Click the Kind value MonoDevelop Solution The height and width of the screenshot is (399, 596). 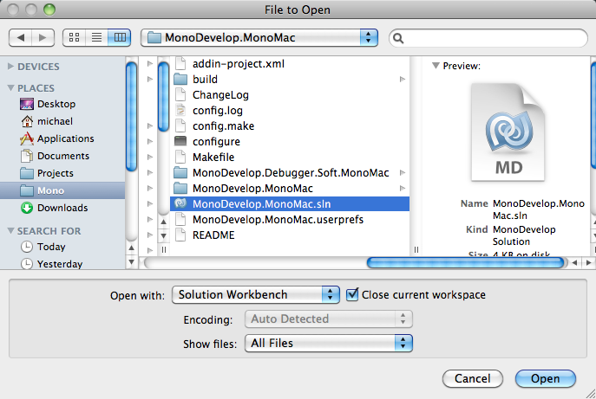[x=524, y=235]
